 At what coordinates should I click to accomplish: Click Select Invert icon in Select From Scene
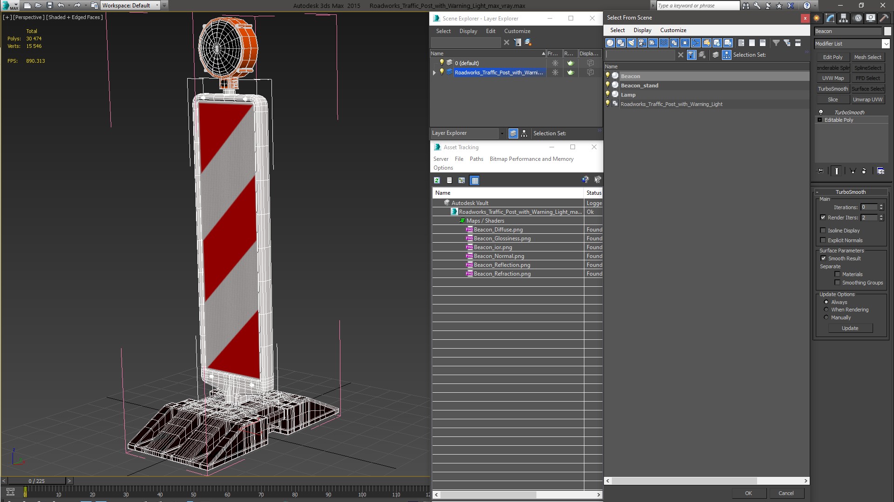click(763, 43)
